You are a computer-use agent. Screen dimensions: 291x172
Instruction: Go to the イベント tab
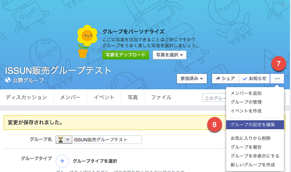[104, 97]
